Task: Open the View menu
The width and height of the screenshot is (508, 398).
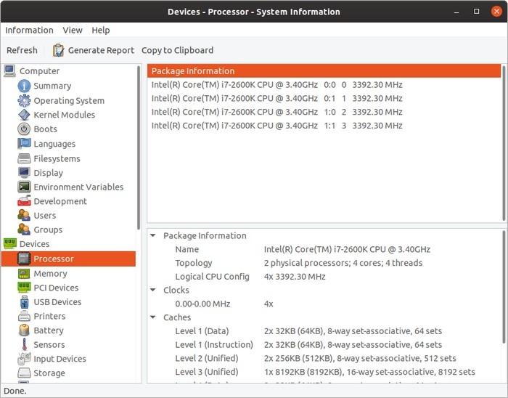Action: tap(73, 30)
